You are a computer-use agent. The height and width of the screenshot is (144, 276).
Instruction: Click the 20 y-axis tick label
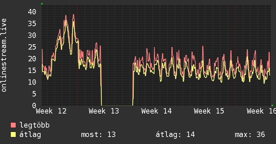point(32,59)
